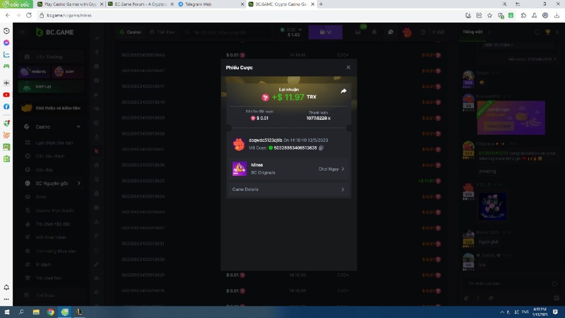This screenshot has width=565, height=318.
Task: Open Messenger from the browser sidebar
Action: click(x=7, y=42)
